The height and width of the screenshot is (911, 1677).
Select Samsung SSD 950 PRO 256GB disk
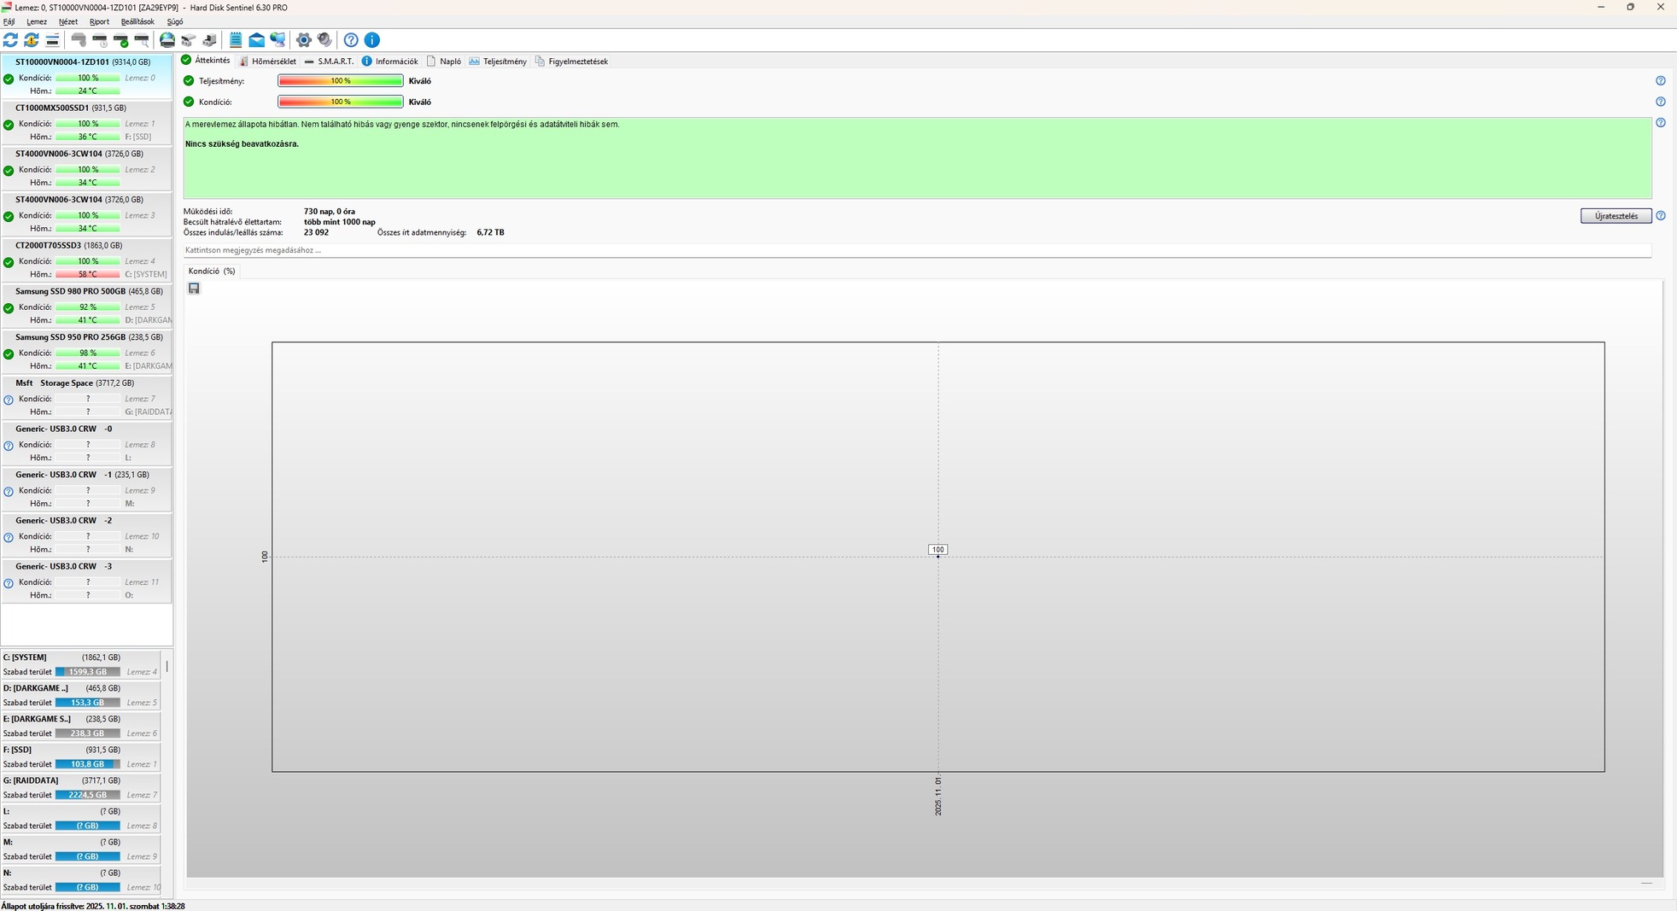pos(86,351)
